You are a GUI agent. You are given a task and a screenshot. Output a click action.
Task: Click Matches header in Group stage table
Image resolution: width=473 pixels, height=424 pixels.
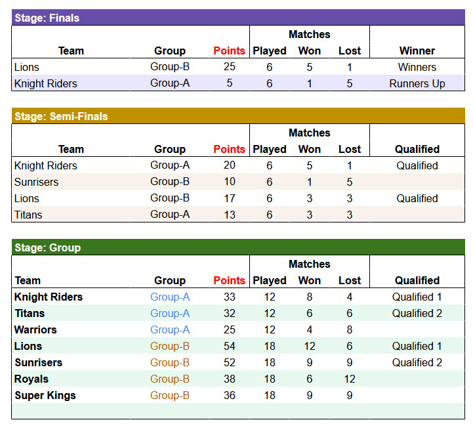(x=309, y=264)
